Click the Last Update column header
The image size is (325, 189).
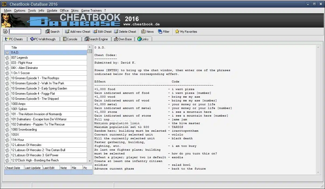(33, 168)
